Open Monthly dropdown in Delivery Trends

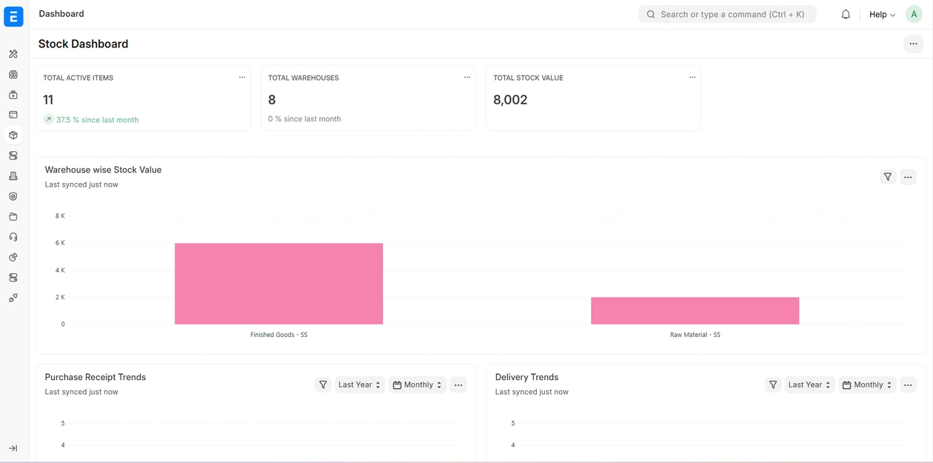(x=867, y=384)
